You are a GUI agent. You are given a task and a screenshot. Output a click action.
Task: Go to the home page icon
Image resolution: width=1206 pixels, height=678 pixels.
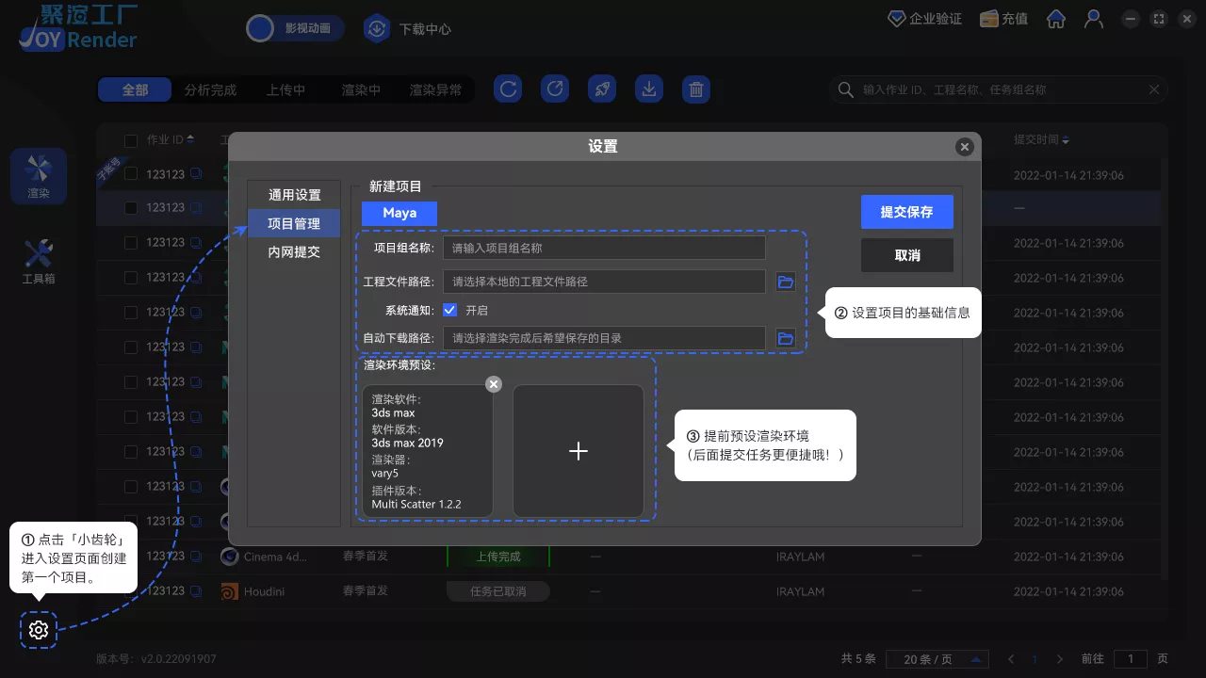pos(1057,19)
